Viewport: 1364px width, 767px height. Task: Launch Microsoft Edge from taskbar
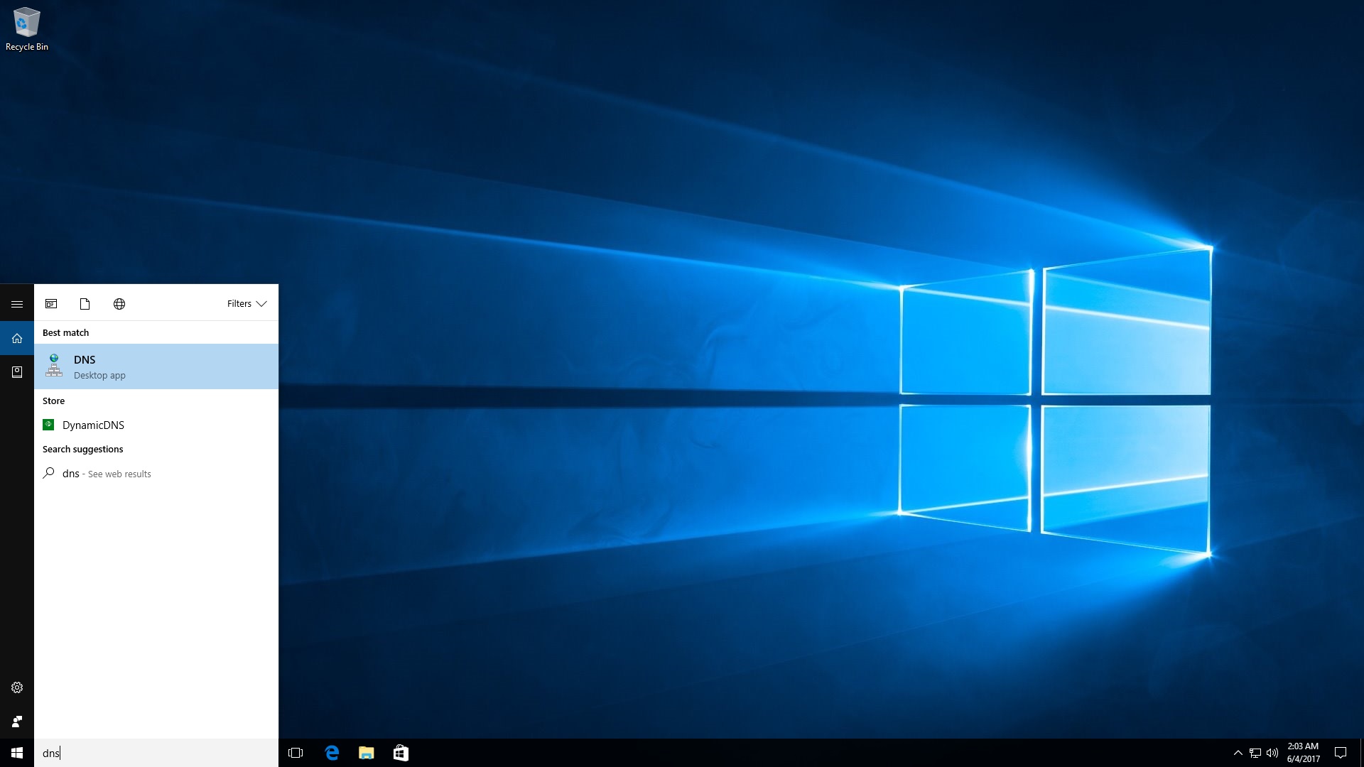coord(332,753)
